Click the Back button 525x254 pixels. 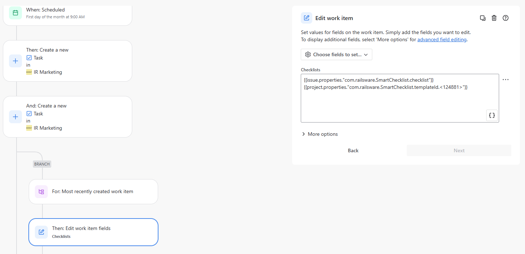[353, 150]
